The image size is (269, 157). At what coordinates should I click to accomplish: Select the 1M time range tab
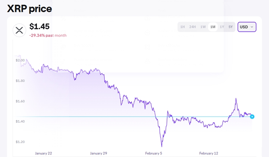coord(213,27)
